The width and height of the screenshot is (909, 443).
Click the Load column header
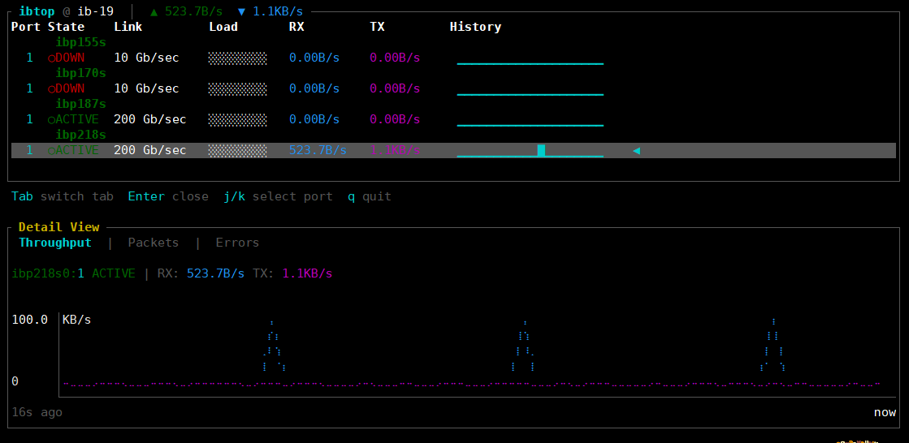pyautogui.click(x=223, y=27)
